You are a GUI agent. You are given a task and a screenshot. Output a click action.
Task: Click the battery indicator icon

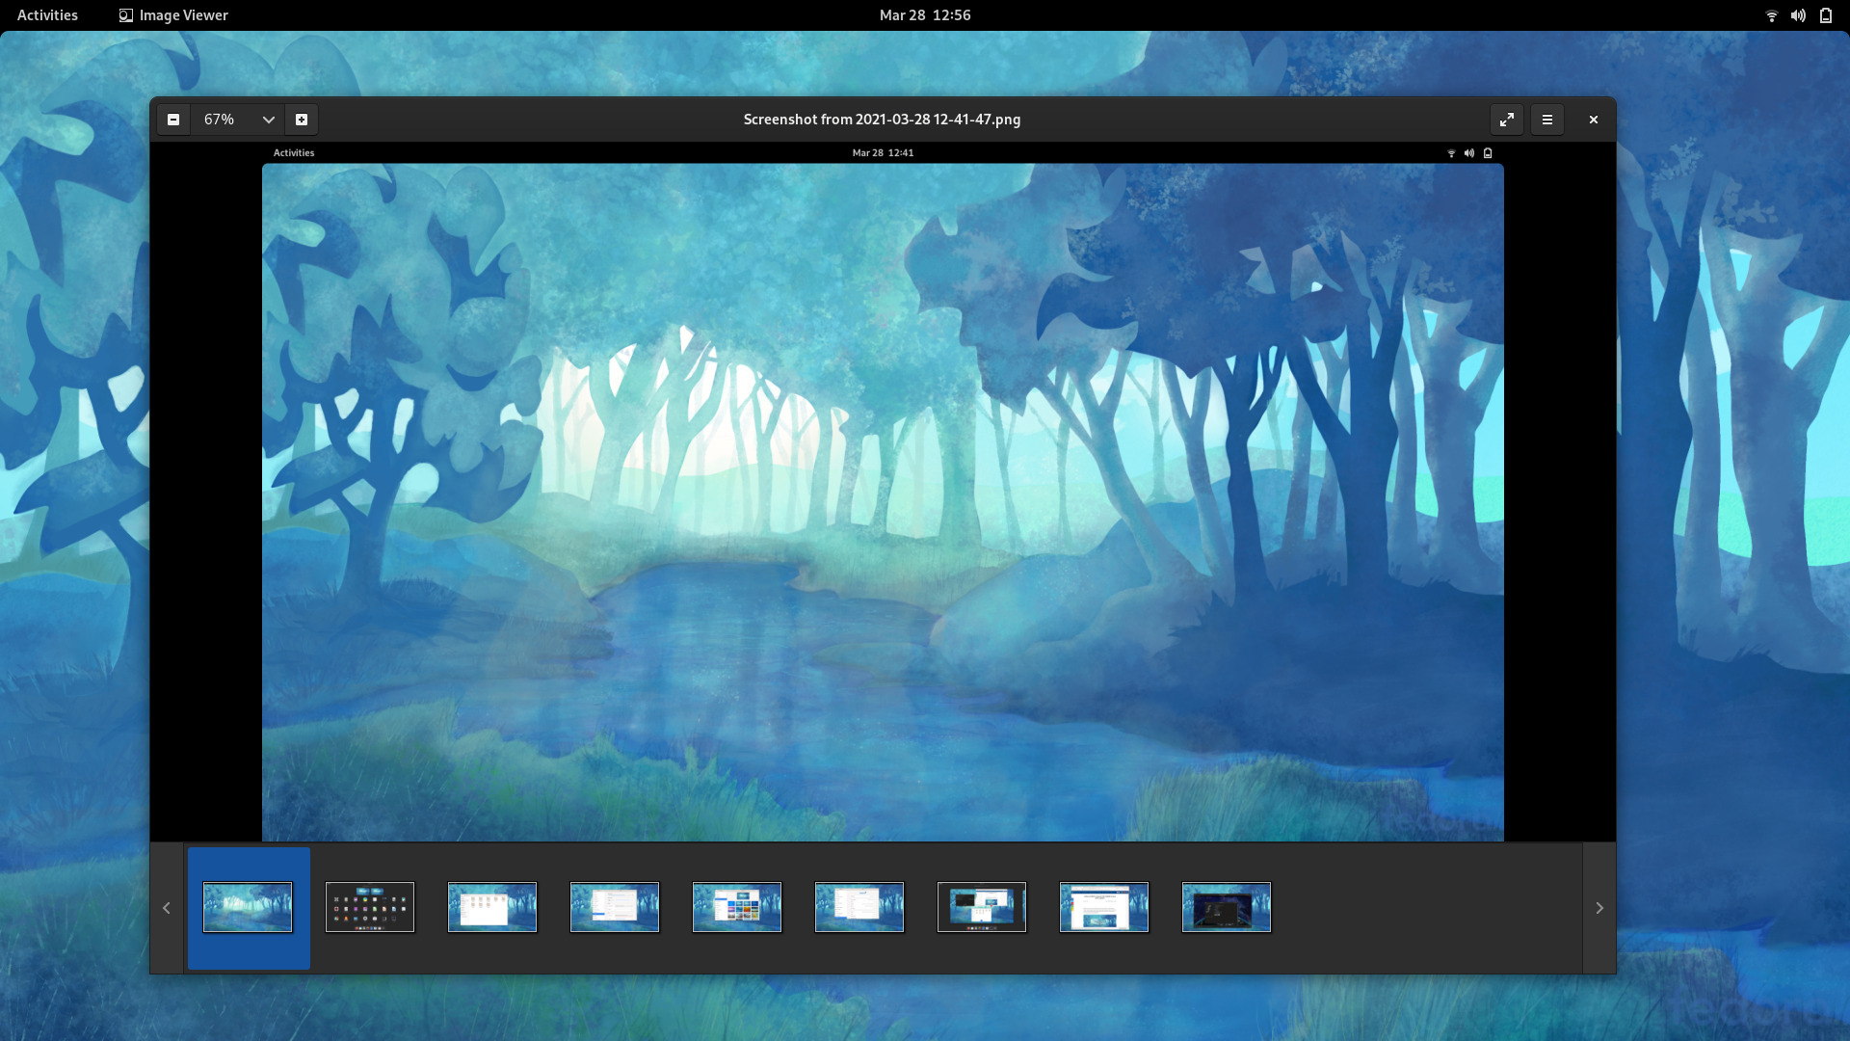coord(1826,14)
